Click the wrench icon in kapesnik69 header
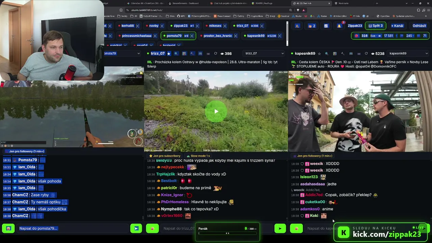The width and height of the screenshot is (432, 243). (343, 53)
